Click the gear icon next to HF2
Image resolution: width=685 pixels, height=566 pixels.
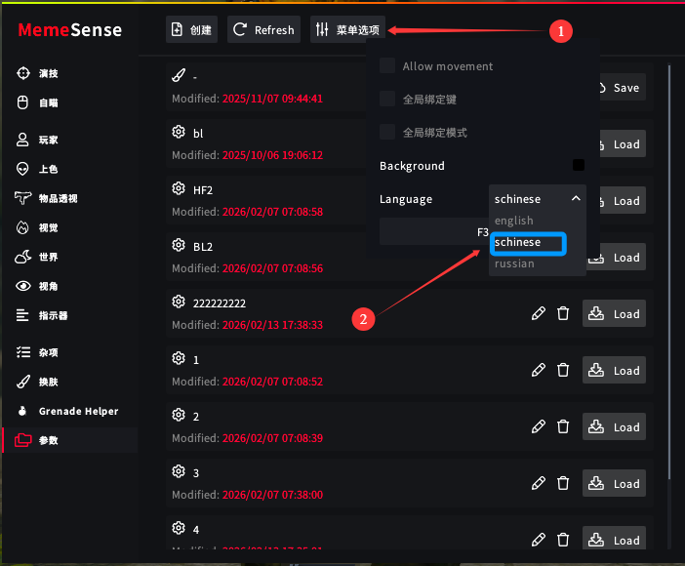tap(179, 189)
